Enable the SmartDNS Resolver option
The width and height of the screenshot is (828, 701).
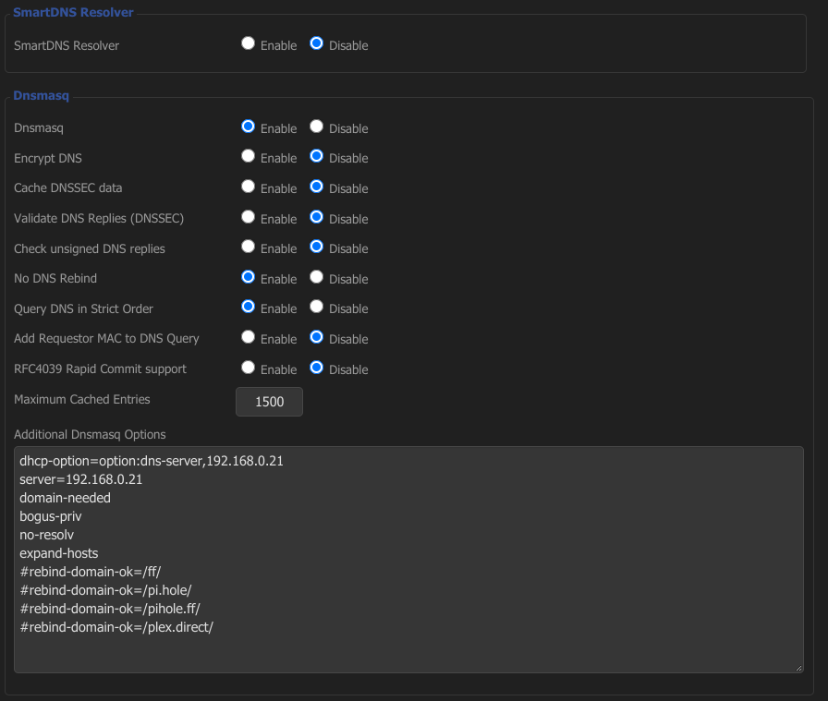pyautogui.click(x=248, y=43)
